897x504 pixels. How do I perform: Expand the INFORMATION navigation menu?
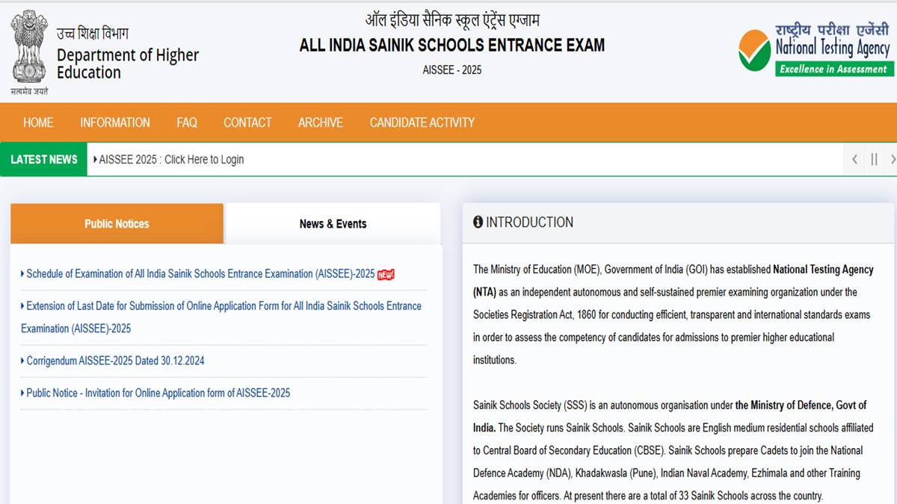point(115,122)
